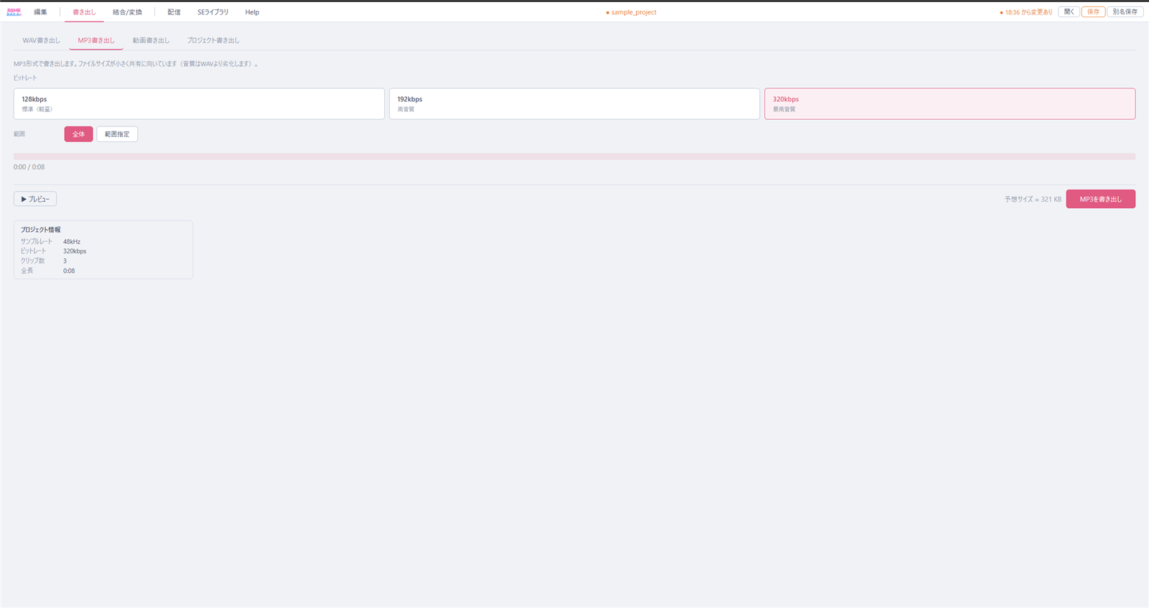This screenshot has height=608, width=1149.
Task: Click the 開く button
Action: (1069, 12)
